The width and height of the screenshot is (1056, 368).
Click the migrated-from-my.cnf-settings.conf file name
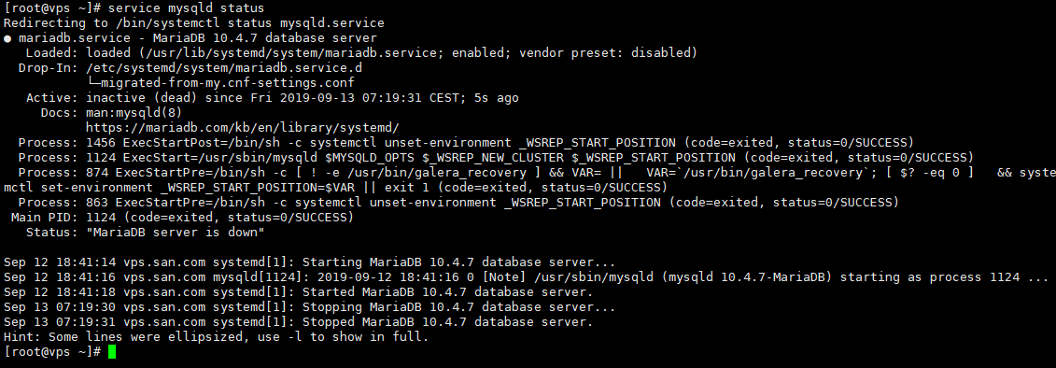(x=227, y=83)
